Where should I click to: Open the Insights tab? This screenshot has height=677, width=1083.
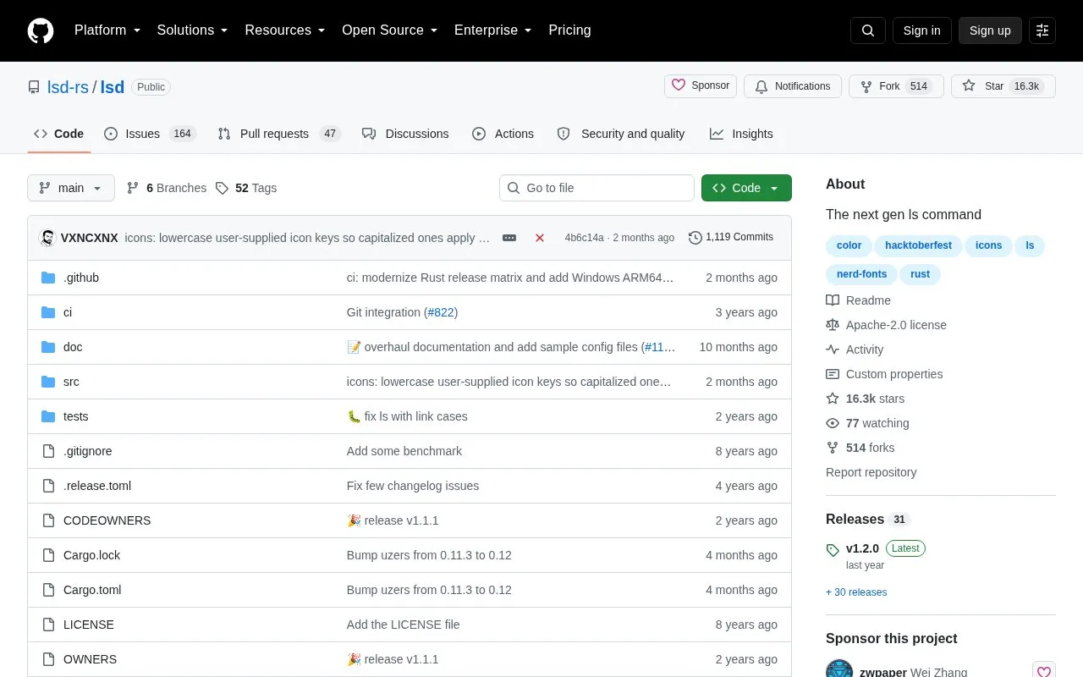click(x=741, y=134)
